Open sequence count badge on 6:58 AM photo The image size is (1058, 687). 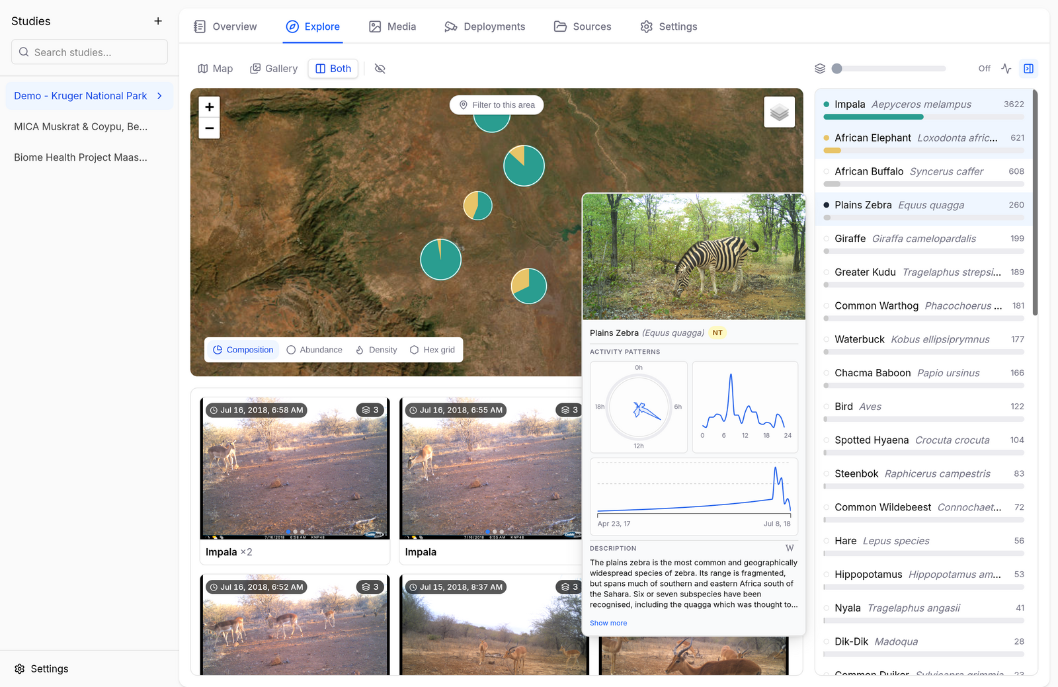pyautogui.click(x=370, y=410)
